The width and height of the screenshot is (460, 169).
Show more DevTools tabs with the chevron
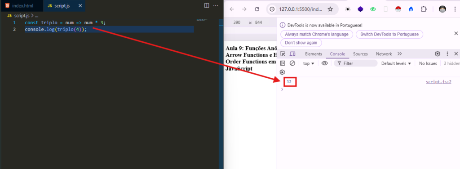pyautogui.click(x=399, y=53)
